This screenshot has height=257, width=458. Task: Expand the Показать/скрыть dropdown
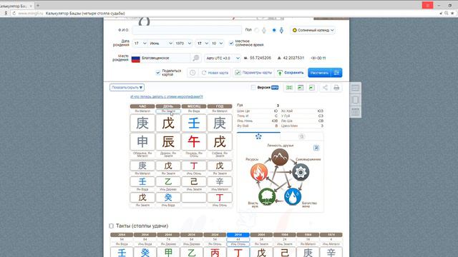click(x=127, y=87)
